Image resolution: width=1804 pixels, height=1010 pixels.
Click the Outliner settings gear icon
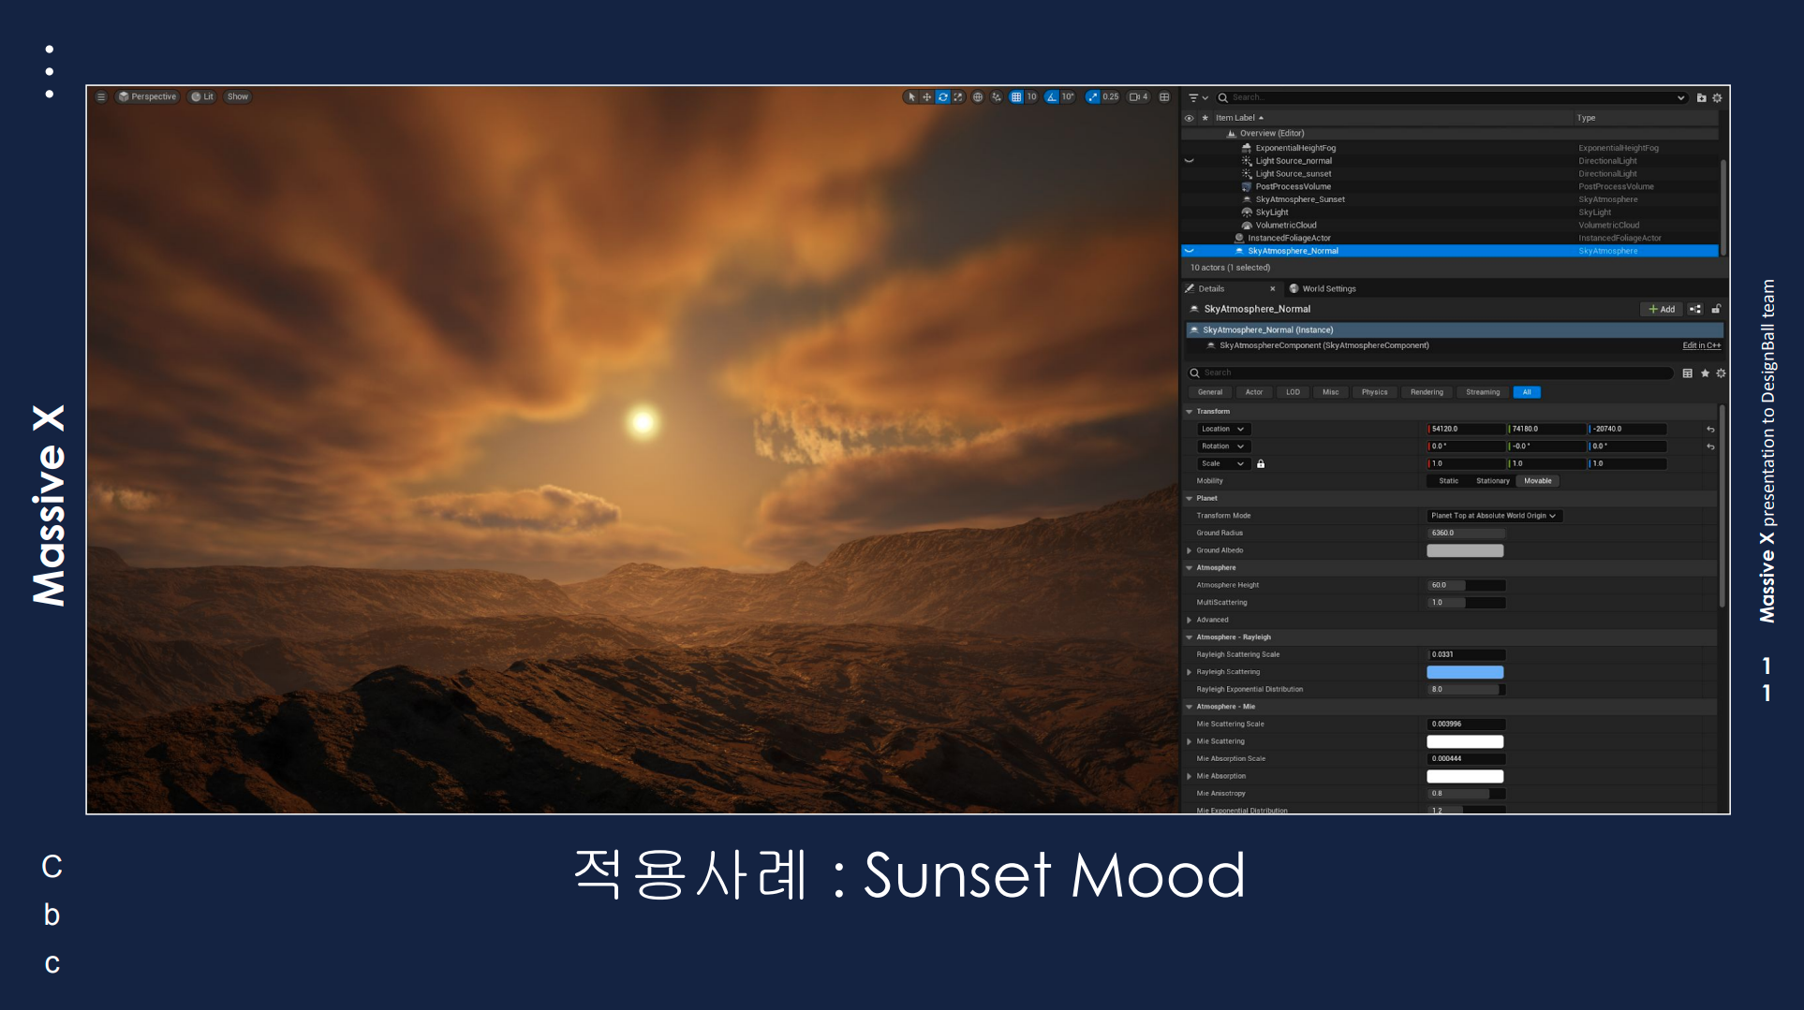(1717, 97)
